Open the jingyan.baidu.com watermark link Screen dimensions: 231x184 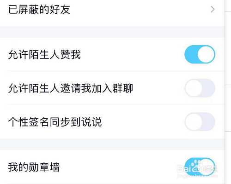click(x=197, y=176)
